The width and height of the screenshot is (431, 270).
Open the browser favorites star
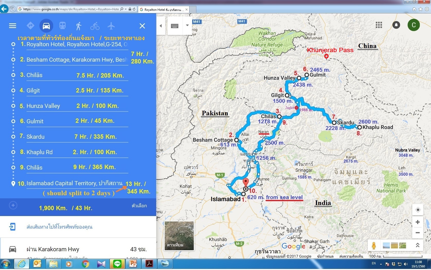pos(420,9)
